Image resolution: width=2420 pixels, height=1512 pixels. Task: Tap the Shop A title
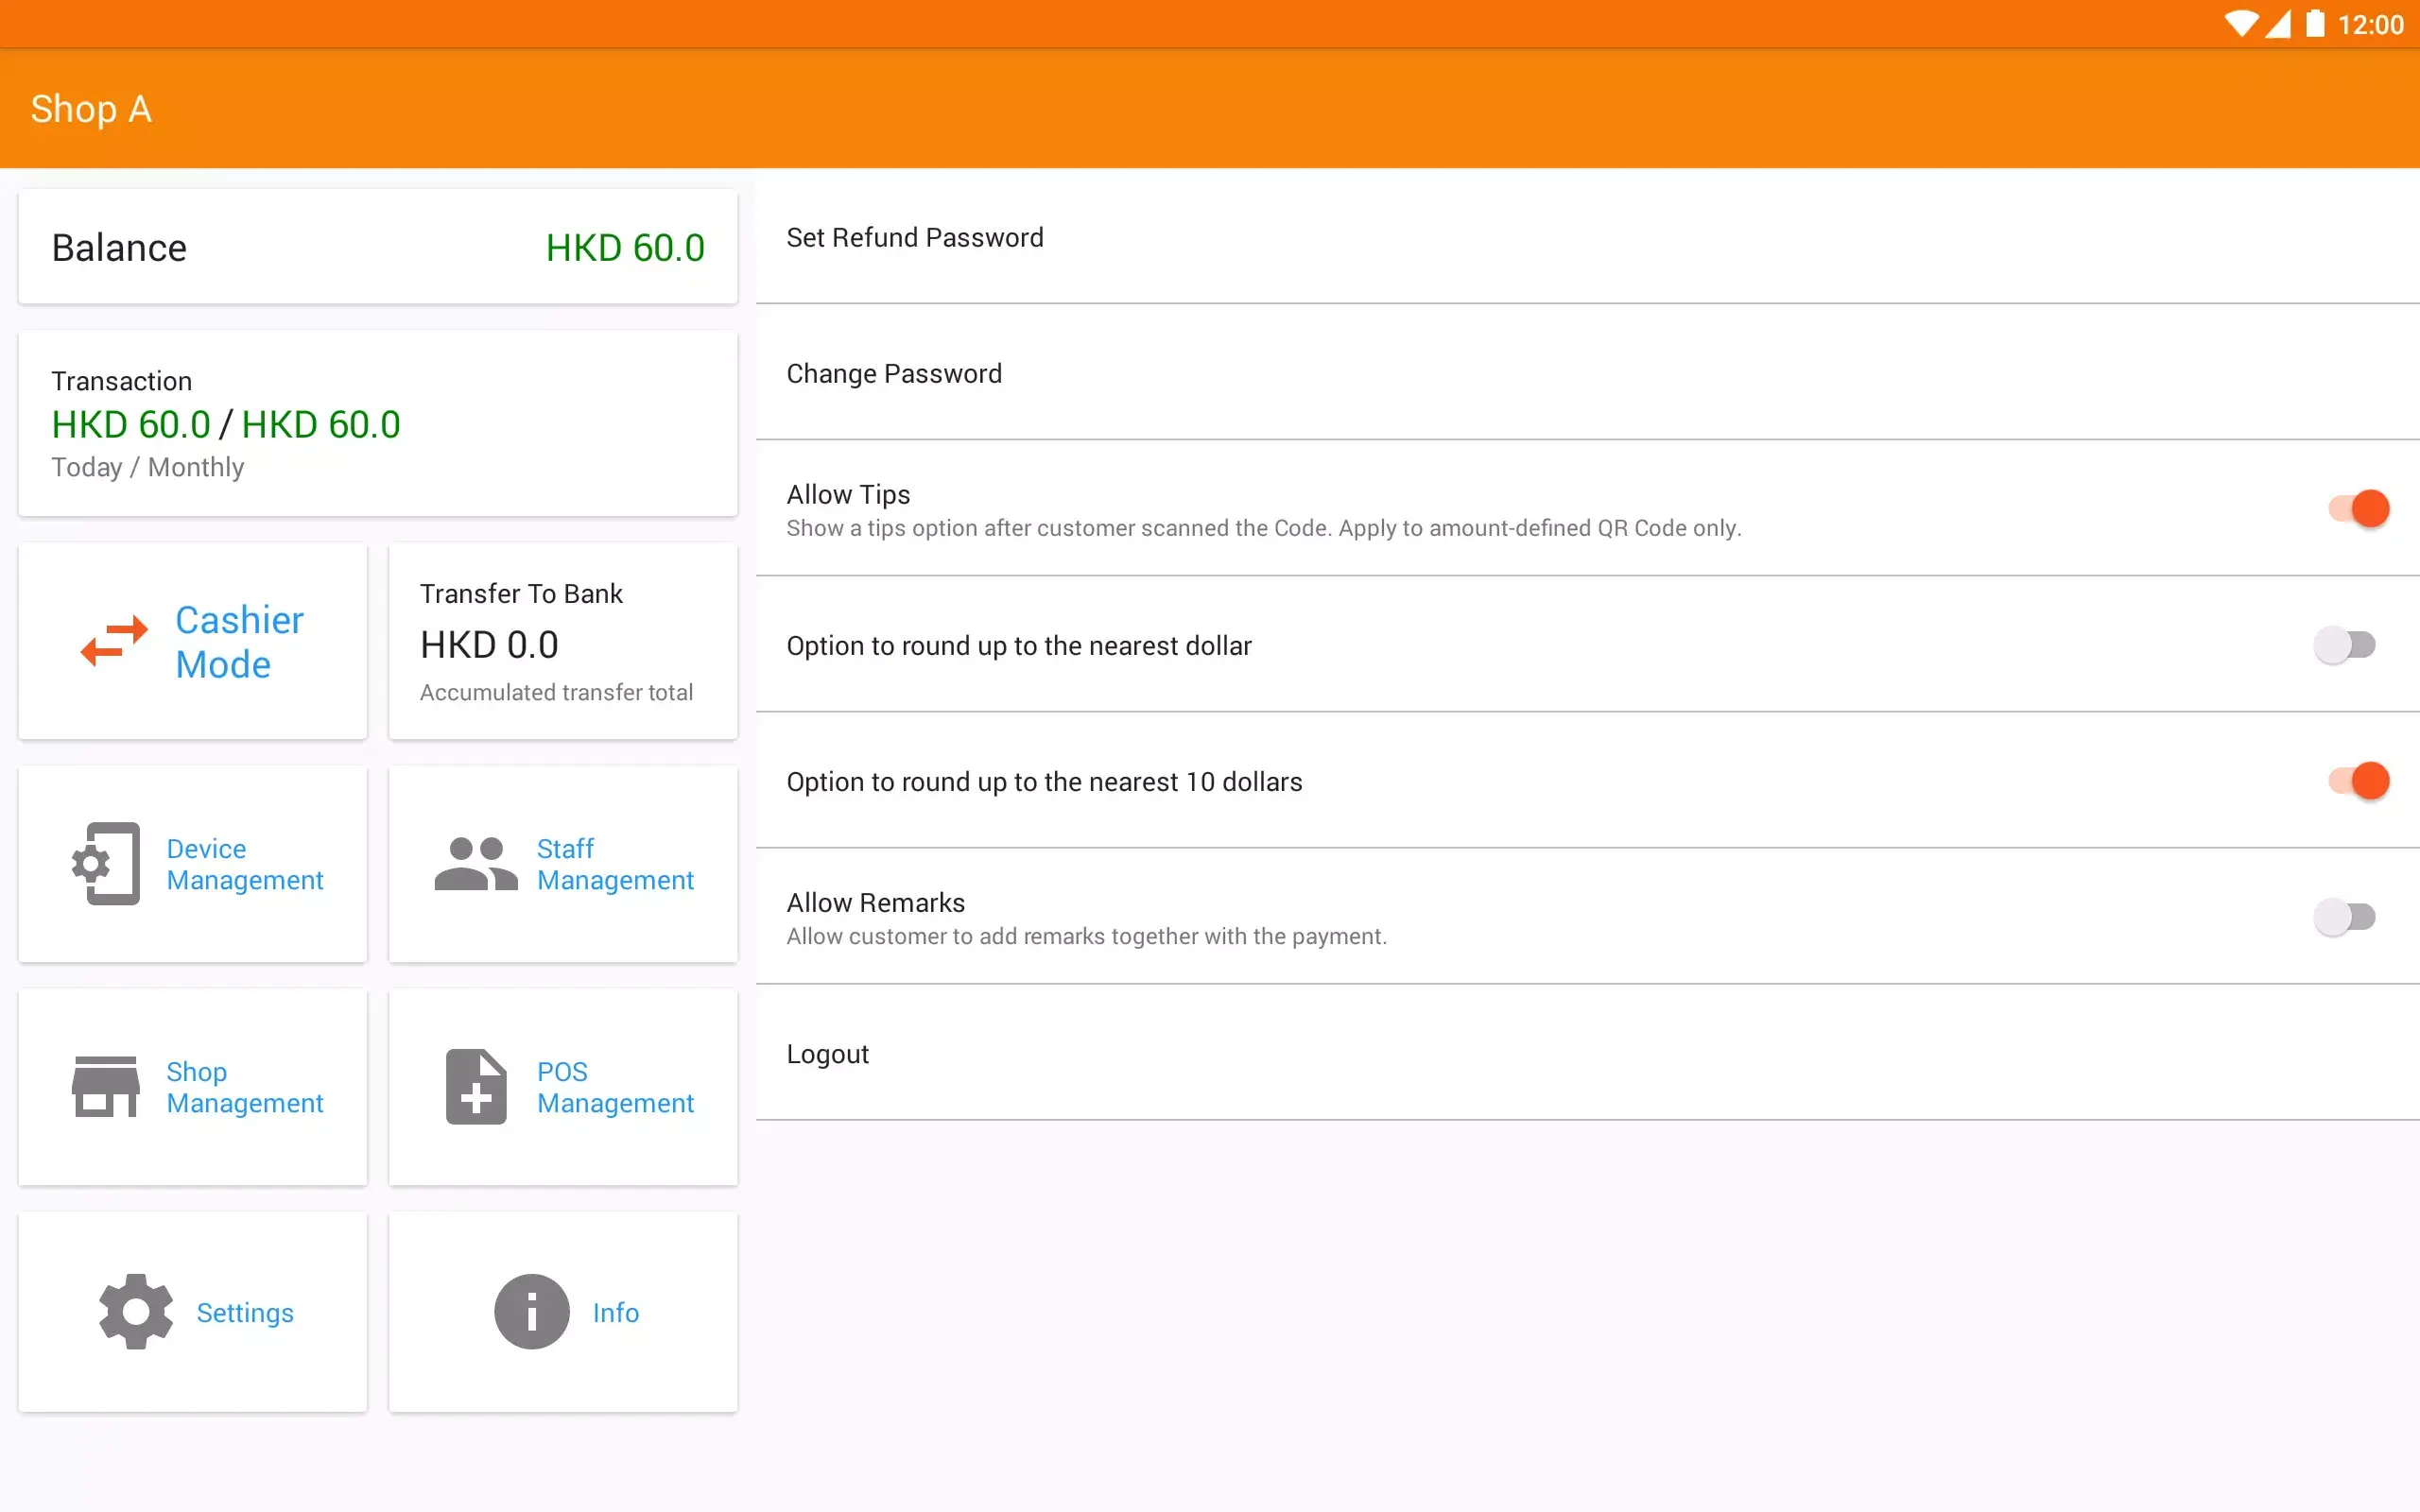click(x=91, y=108)
